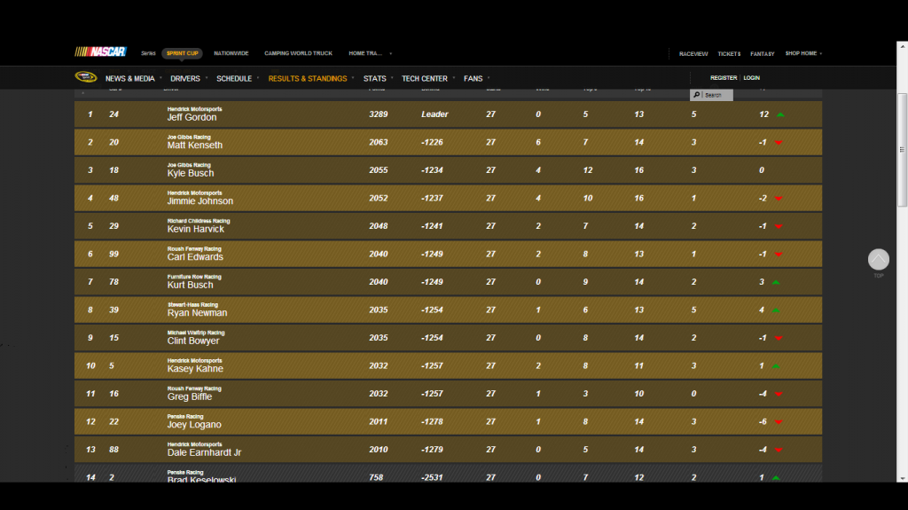Click Joey Logano's red down arrow
The image size is (908, 510).
point(779,422)
